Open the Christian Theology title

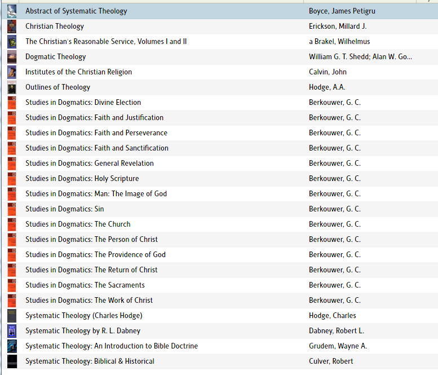point(55,27)
